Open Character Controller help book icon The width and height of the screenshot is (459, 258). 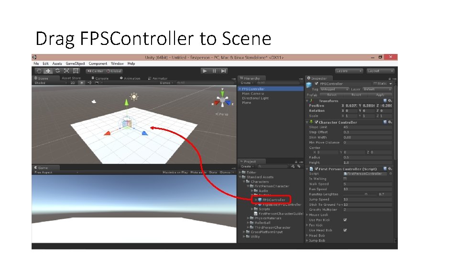385,122
